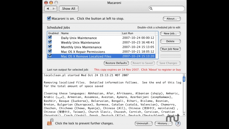Viewport: 229px width, 129px height.
Task: Delete the selected scheduled job
Action: (170, 41)
